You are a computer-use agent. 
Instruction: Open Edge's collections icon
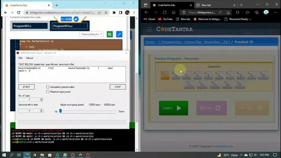[256, 12]
